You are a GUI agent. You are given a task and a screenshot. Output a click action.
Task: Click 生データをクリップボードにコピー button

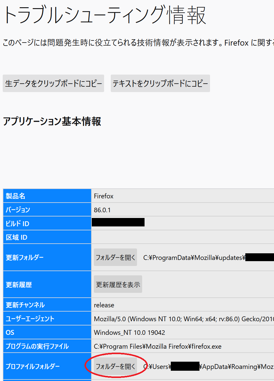[x=53, y=83]
